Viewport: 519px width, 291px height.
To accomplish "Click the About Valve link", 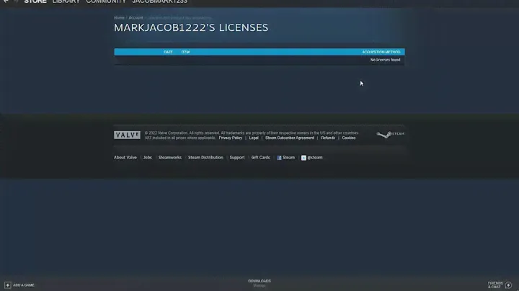I will pyautogui.click(x=125, y=157).
